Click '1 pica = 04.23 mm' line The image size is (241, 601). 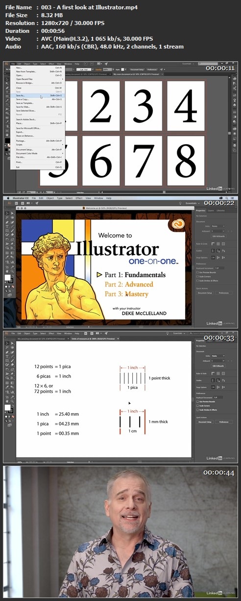pyautogui.click(x=58, y=424)
